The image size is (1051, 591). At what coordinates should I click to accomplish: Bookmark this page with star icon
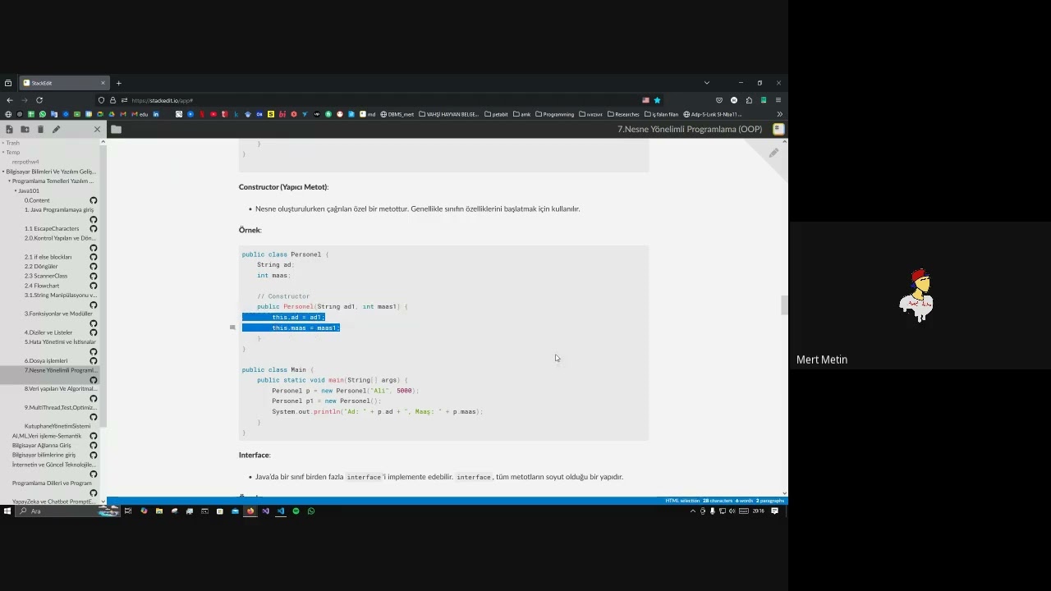click(x=657, y=100)
